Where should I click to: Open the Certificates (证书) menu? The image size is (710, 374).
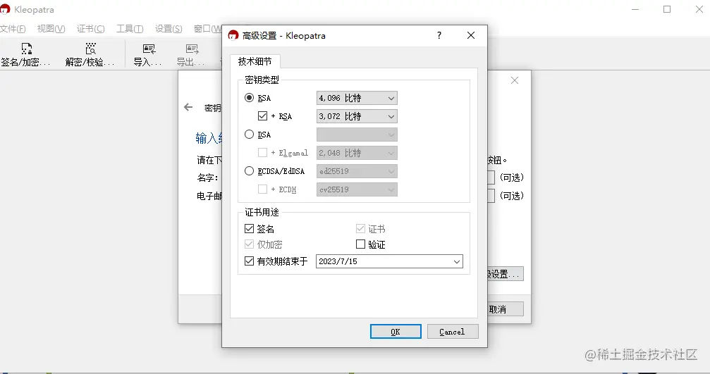pos(90,29)
